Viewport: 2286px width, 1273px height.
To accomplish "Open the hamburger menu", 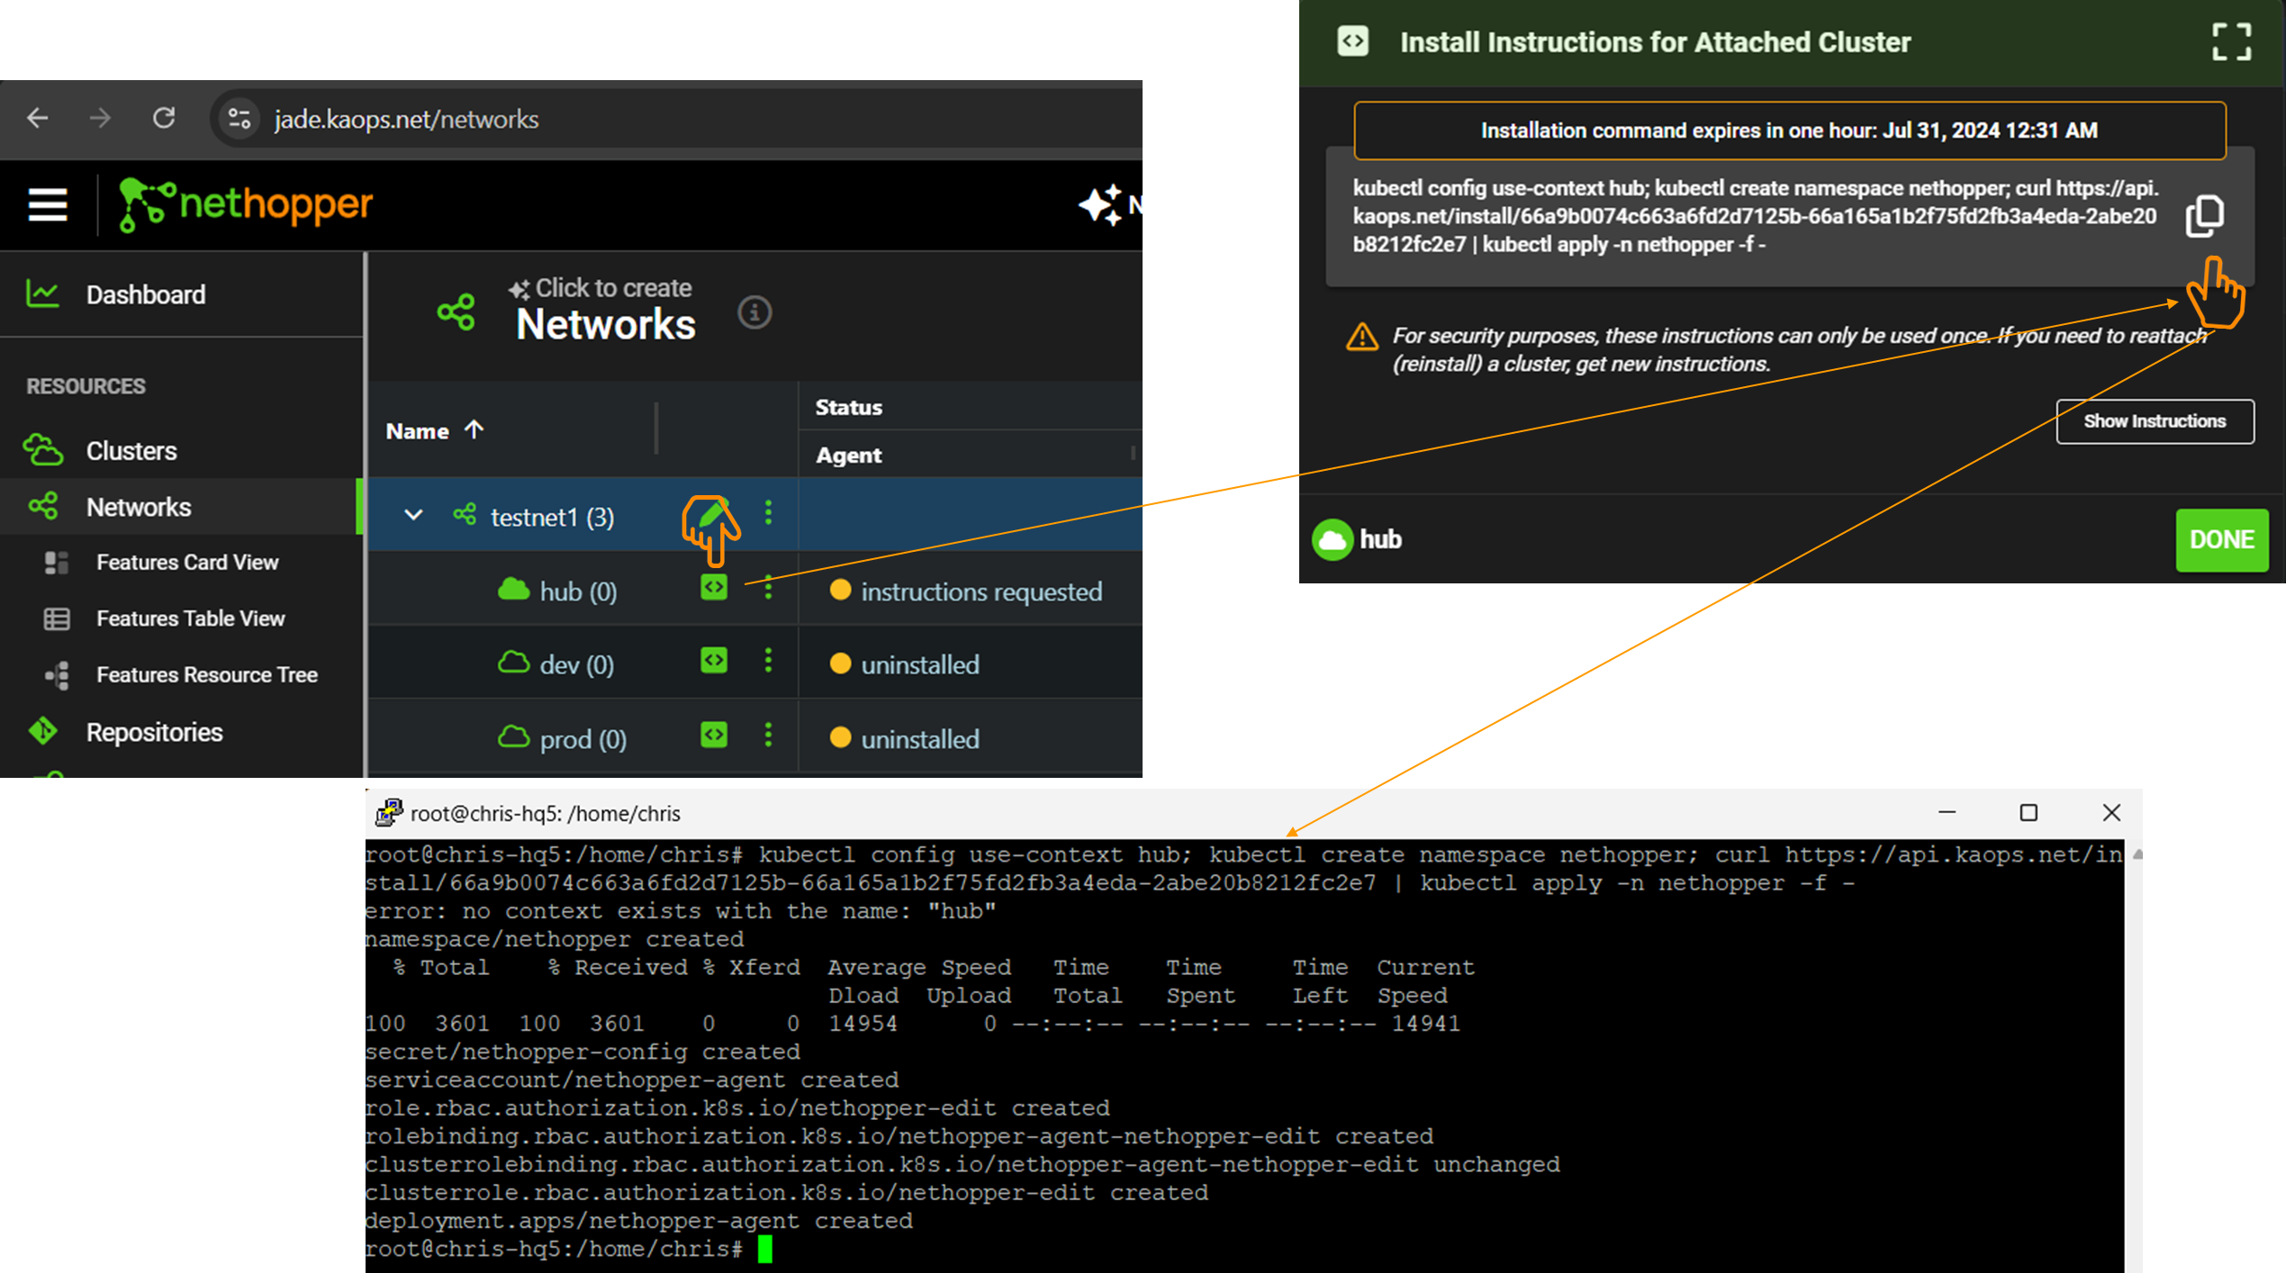I will point(48,204).
